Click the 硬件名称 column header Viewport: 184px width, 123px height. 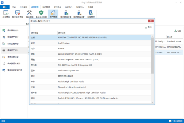(x=104, y=33)
